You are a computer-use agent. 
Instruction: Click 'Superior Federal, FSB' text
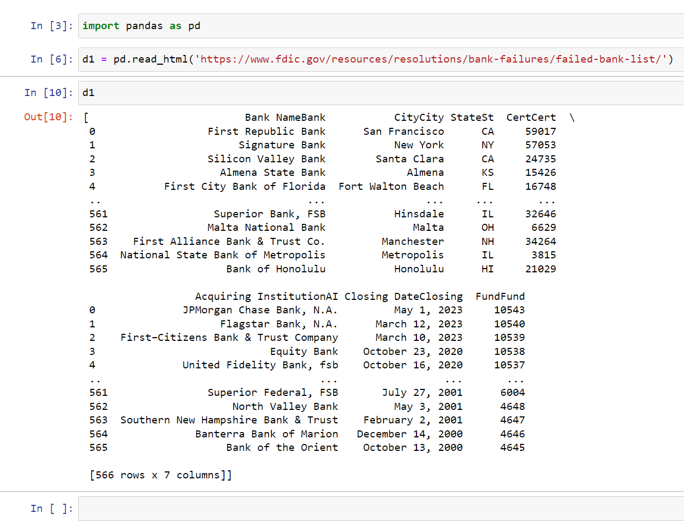point(273,393)
